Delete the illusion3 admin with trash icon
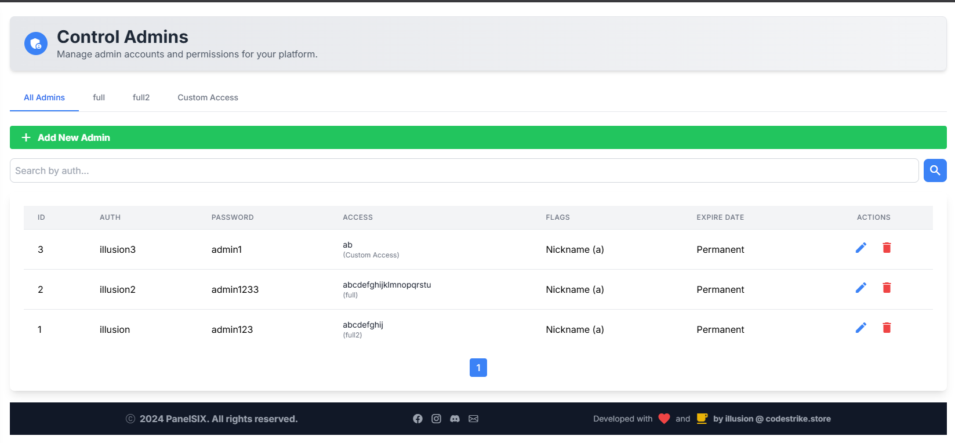The width and height of the screenshot is (955, 443). point(887,248)
